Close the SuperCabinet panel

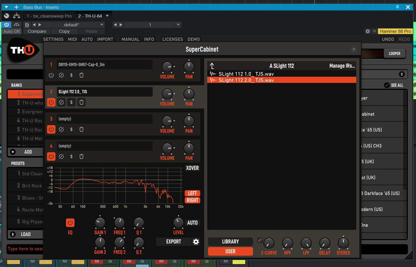tap(354, 49)
